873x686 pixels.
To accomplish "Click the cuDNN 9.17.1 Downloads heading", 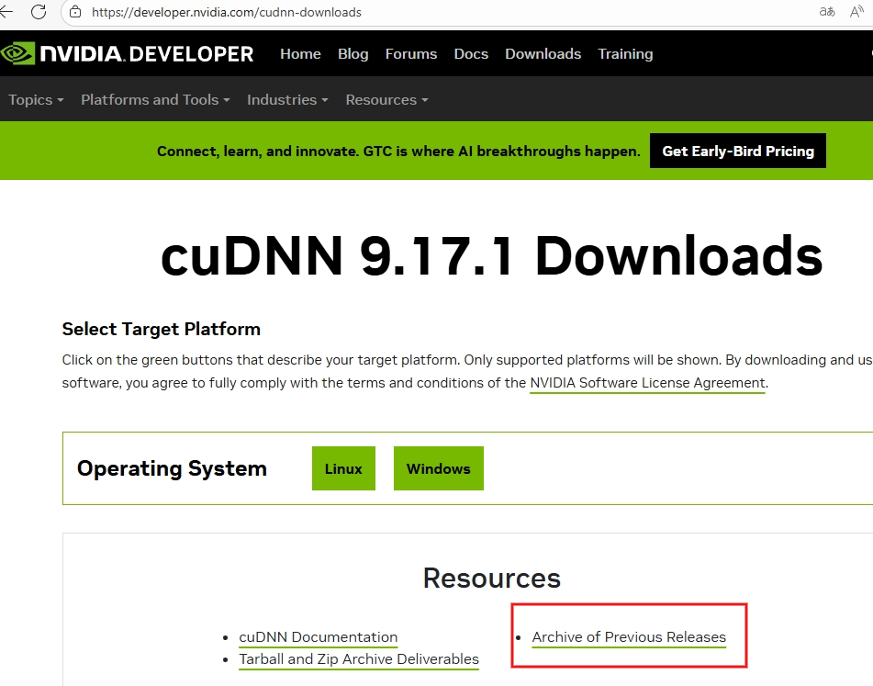I will pos(492,255).
